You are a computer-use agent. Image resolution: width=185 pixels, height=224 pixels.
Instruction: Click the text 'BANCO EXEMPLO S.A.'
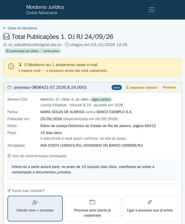[x=115, y=112]
